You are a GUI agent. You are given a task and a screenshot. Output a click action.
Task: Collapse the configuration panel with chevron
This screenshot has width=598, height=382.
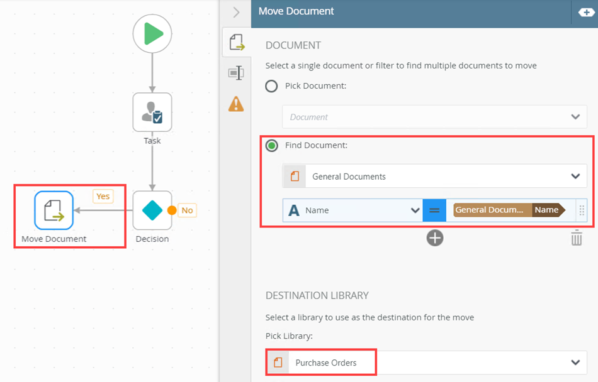236,12
